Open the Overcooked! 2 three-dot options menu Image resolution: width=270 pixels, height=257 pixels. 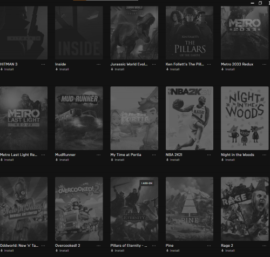pos(98,246)
